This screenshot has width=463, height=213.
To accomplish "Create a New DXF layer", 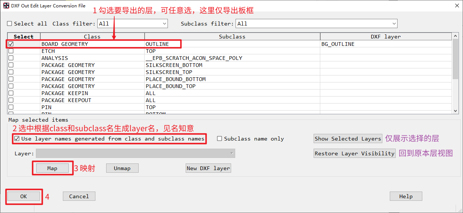I will coord(208,168).
